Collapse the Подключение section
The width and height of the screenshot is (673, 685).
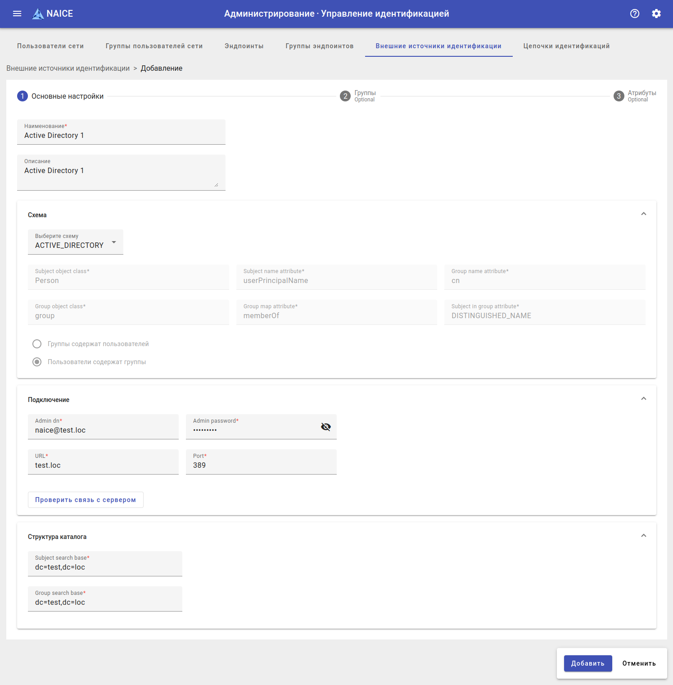pos(644,399)
